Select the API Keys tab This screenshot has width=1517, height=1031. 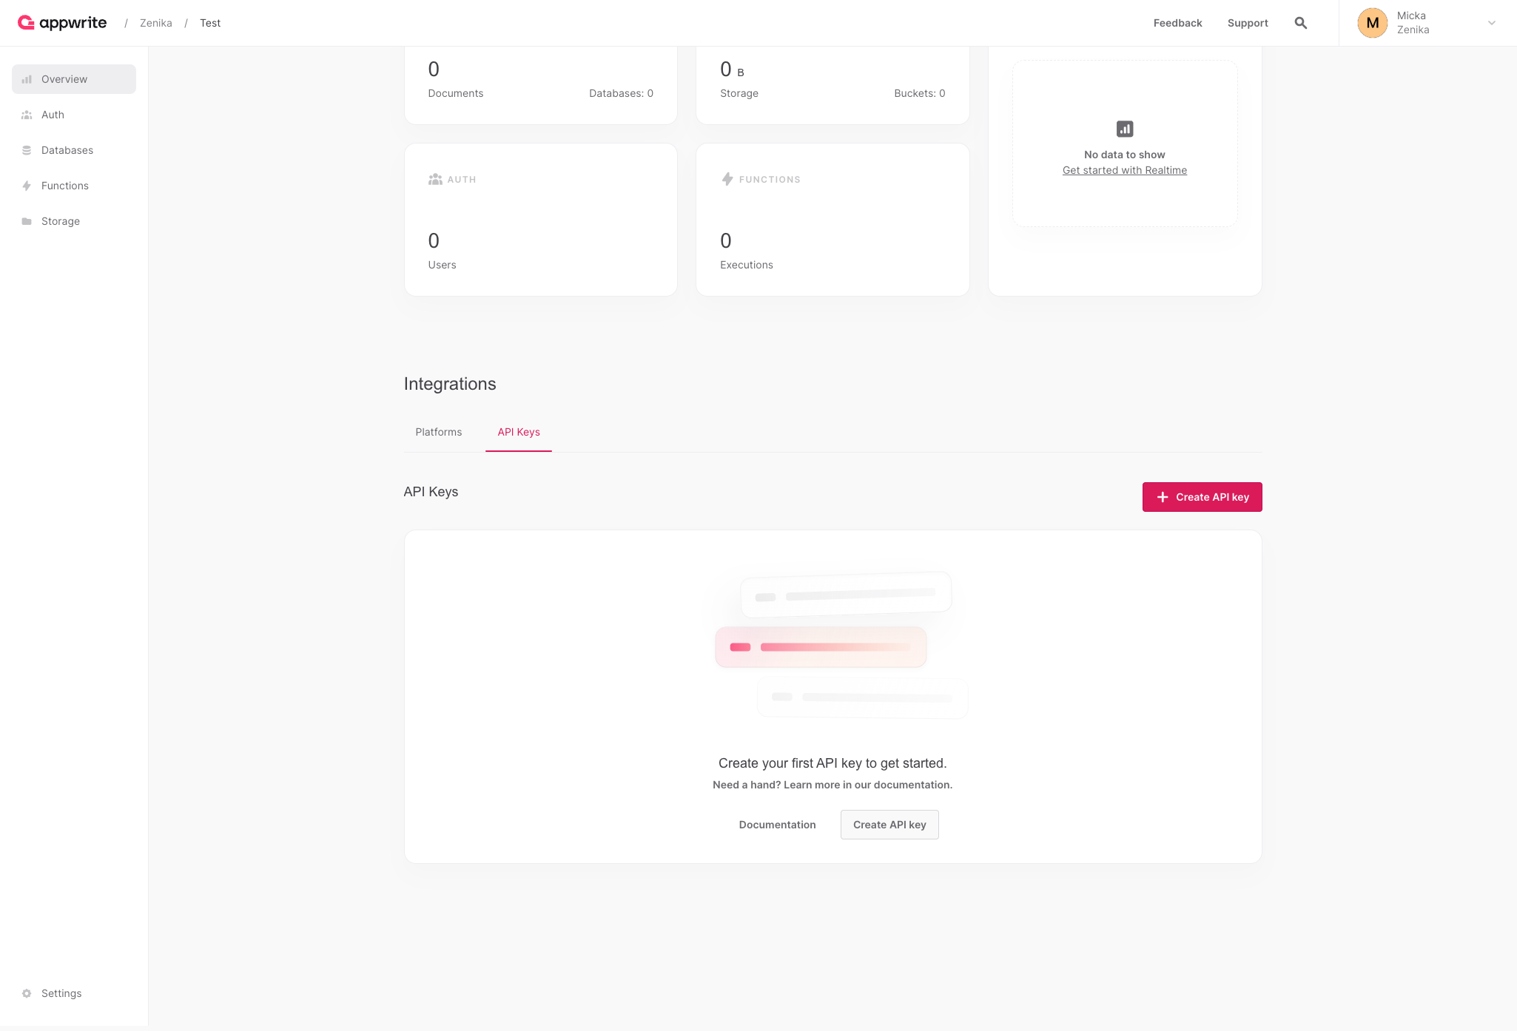tap(518, 431)
